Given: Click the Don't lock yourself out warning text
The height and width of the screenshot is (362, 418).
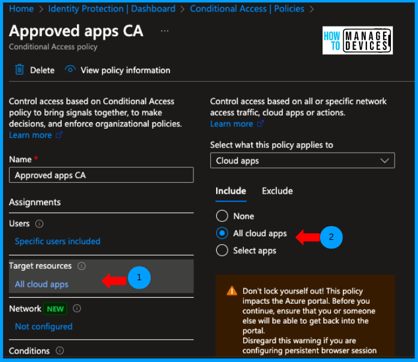Looking at the screenshot, I should point(309,321).
